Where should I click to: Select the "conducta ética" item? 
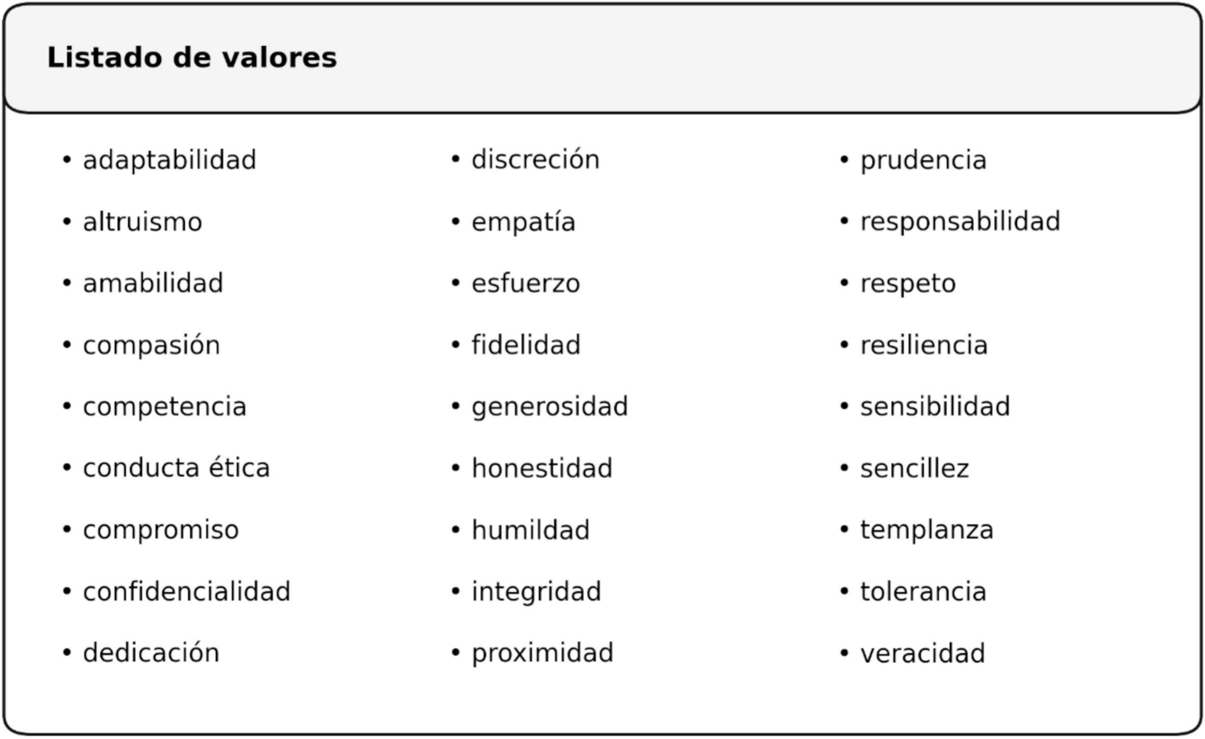point(176,468)
